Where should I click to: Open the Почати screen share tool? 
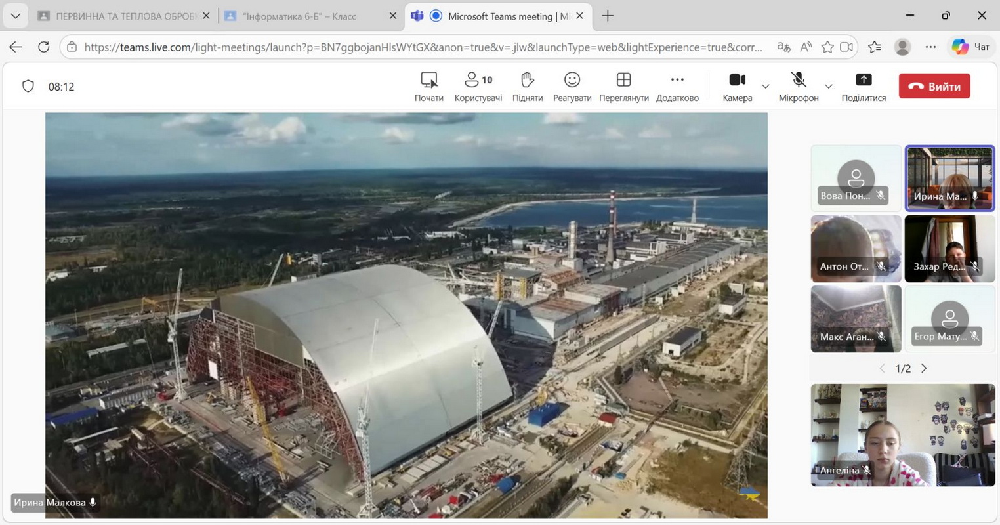[428, 87]
